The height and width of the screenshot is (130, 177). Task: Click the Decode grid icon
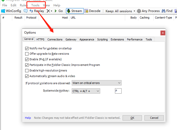click(x=86, y=11)
